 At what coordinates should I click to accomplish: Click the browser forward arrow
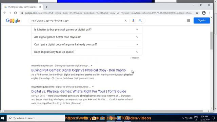[x=10, y=13]
